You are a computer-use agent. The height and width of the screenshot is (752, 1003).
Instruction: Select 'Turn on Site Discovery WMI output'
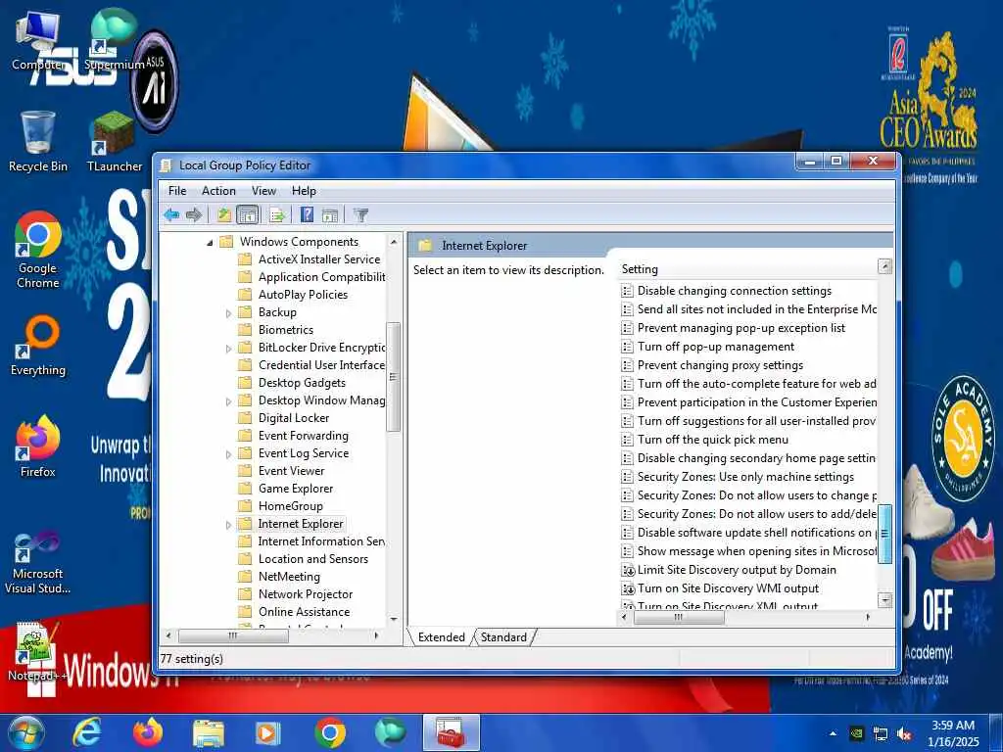728,587
